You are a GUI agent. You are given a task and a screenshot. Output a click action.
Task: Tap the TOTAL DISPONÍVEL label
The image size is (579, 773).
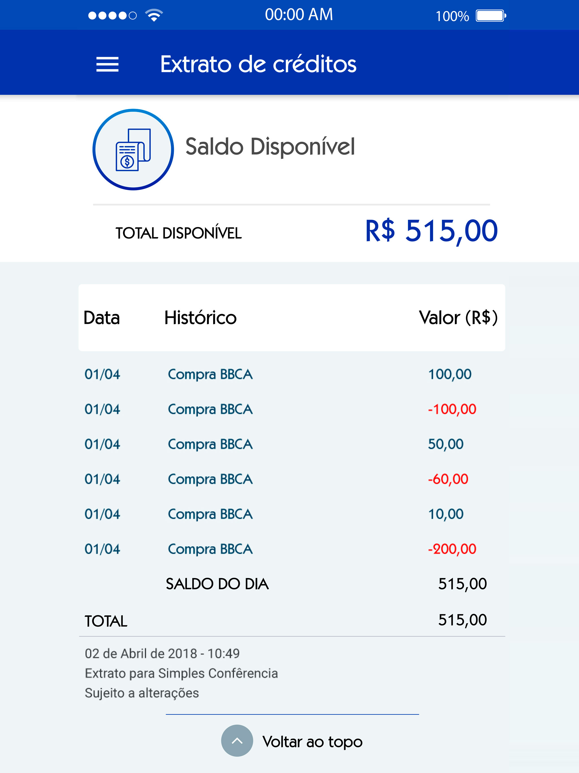click(178, 233)
